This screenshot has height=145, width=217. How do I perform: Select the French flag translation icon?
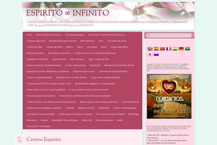169,49
